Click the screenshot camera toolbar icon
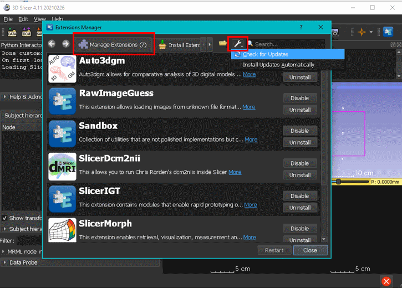The image size is (402, 289). click(335, 33)
